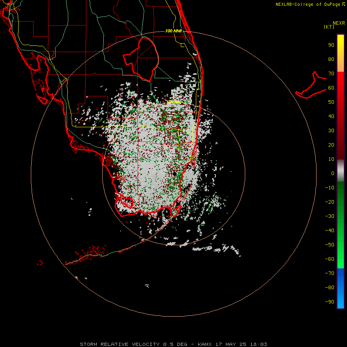Click the 'NEXLAB-College of DuPage' header text
The image size is (347, 347).
point(308,4)
